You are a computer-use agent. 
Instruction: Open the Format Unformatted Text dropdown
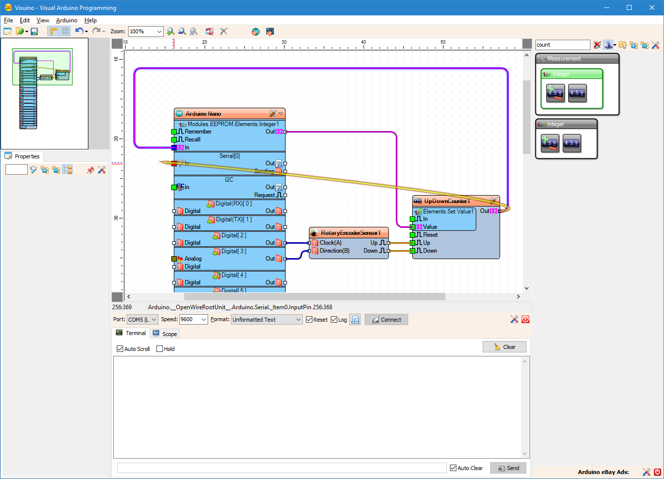[x=267, y=320]
